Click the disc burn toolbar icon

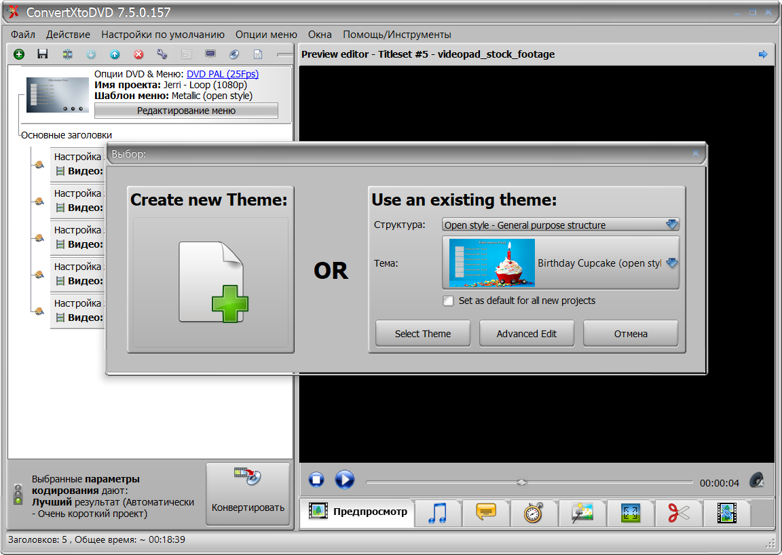tap(234, 54)
